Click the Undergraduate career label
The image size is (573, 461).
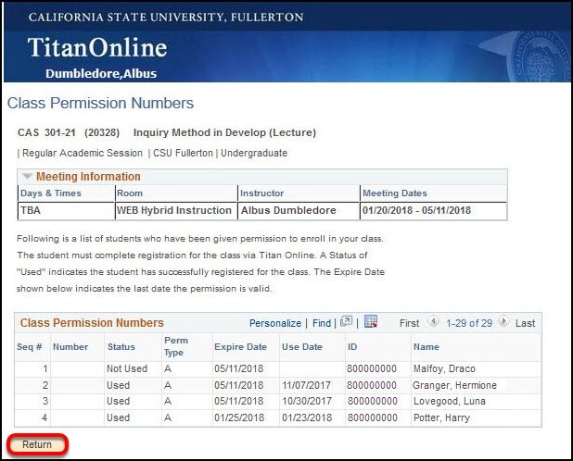pyautogui.click(x=254, y=153)
